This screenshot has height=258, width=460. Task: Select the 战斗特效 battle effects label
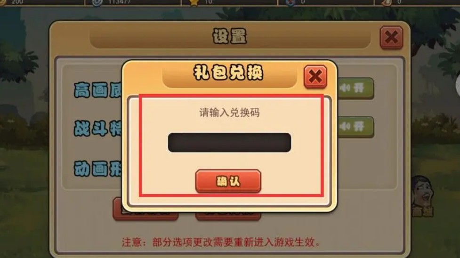97,129
